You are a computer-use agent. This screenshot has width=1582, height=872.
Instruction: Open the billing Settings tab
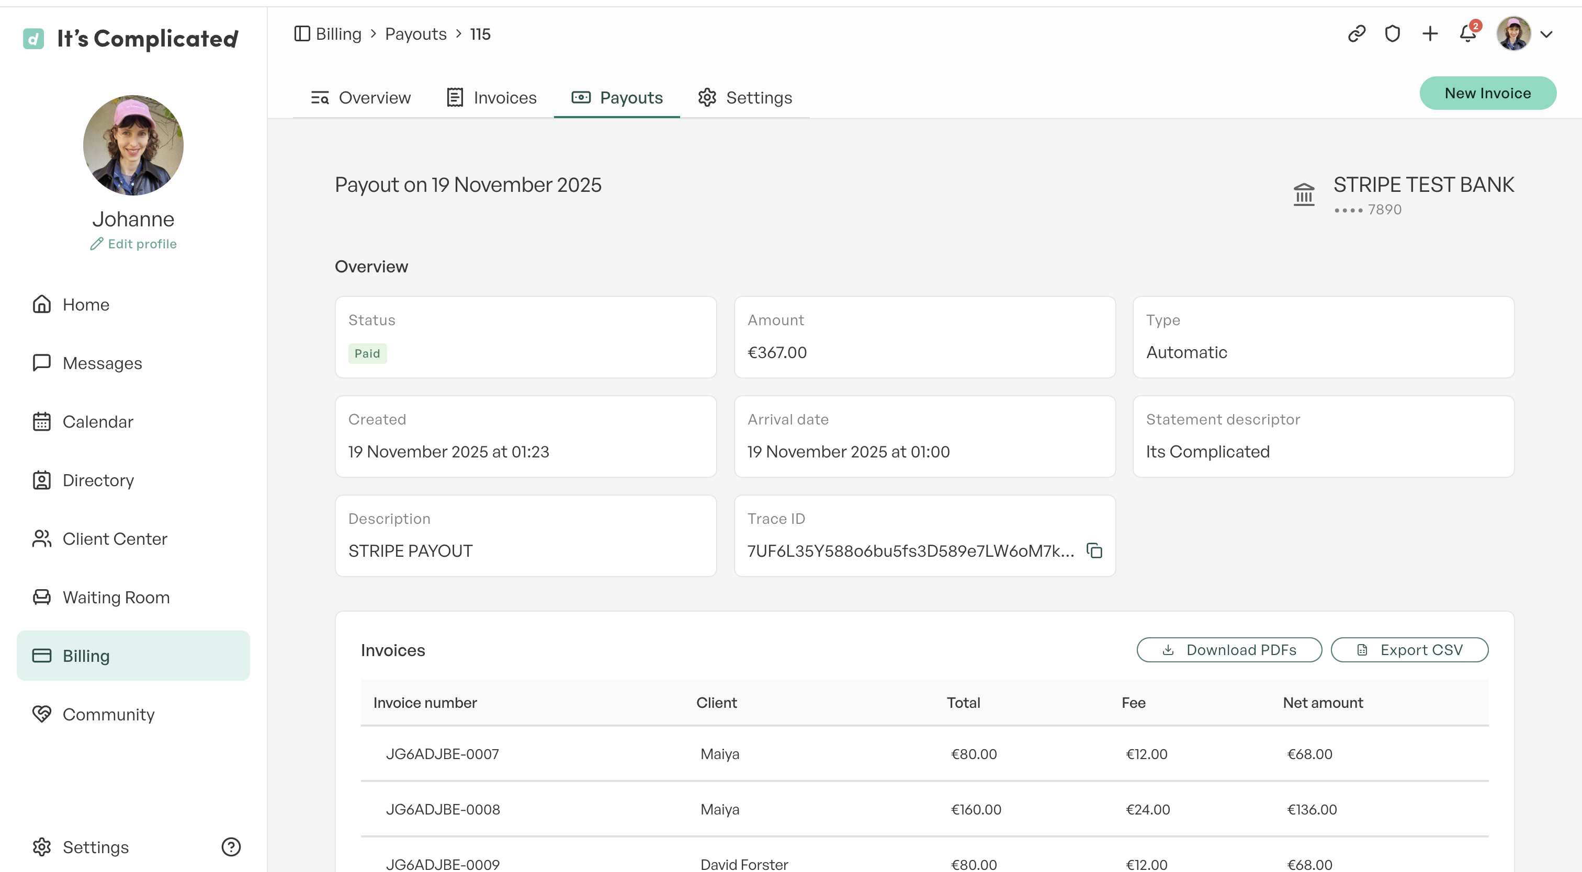click(x=745, y=98)
